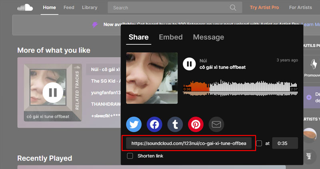Pause the track in the share dialog
The height and width of the screenshot is (169, 320).
189,64
